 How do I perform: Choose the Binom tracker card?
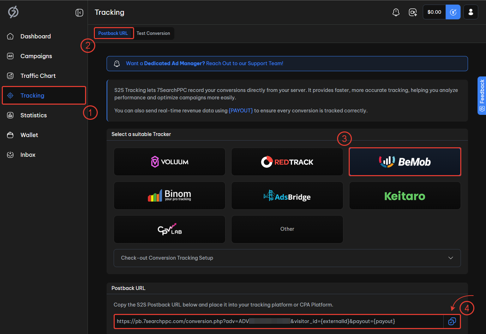(x=169, y=196)
